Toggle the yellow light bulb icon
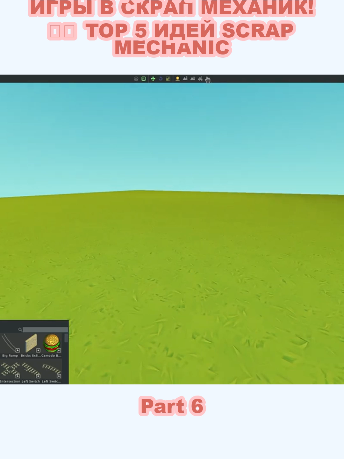Image resolution: width=344 pixels, height=459 pixels. pyautogui.click(x=177, y=79)
